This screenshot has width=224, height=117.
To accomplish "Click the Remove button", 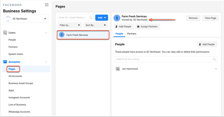I will (193, 18).
